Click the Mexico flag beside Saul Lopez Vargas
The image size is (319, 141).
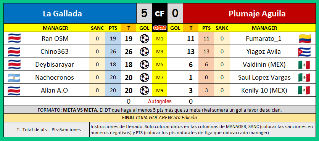304,78
